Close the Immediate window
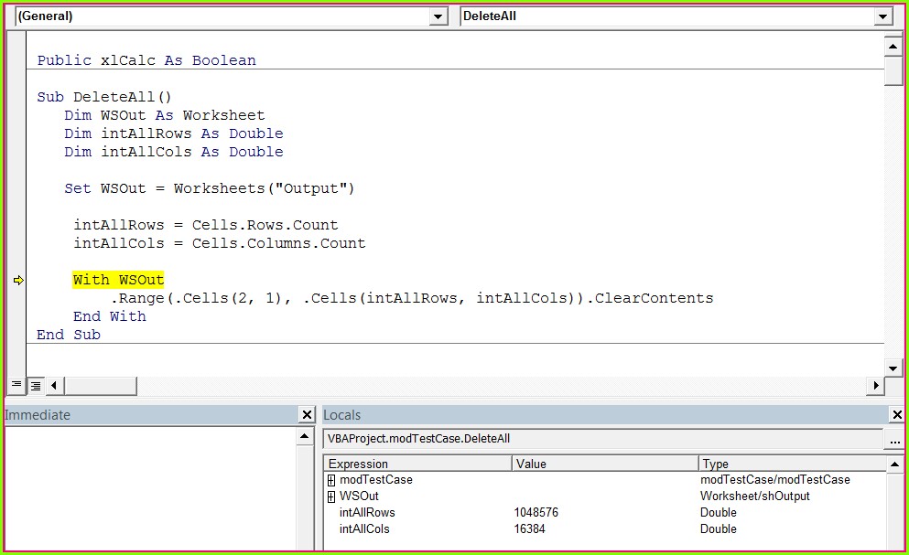Screen dimensions: 909x555 point(307,415)
